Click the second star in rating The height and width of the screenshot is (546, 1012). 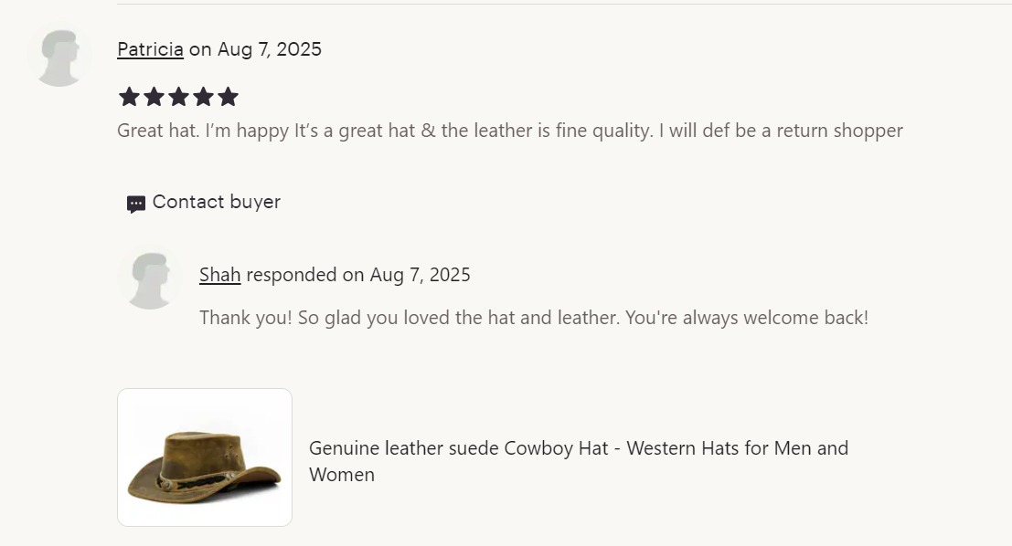pos(154,97)
